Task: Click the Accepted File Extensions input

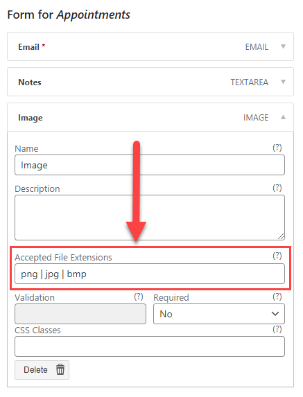Action: click(x=150, y=274)
